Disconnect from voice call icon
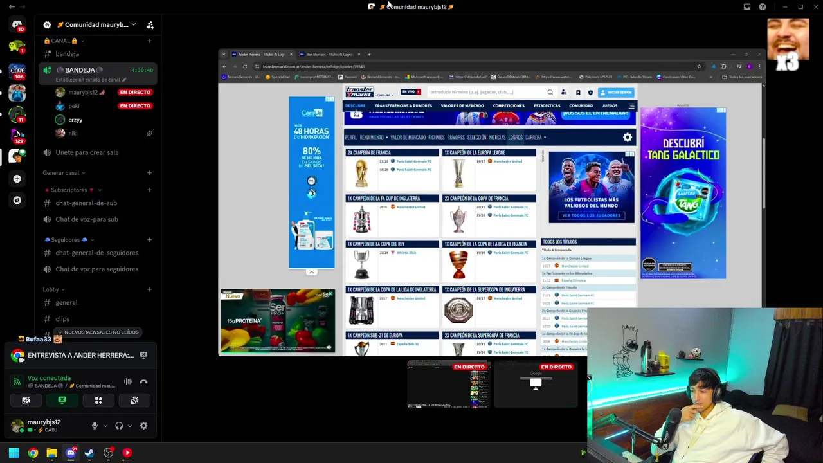The width and height of the screenshot is (823, 463). coord(143,381)
